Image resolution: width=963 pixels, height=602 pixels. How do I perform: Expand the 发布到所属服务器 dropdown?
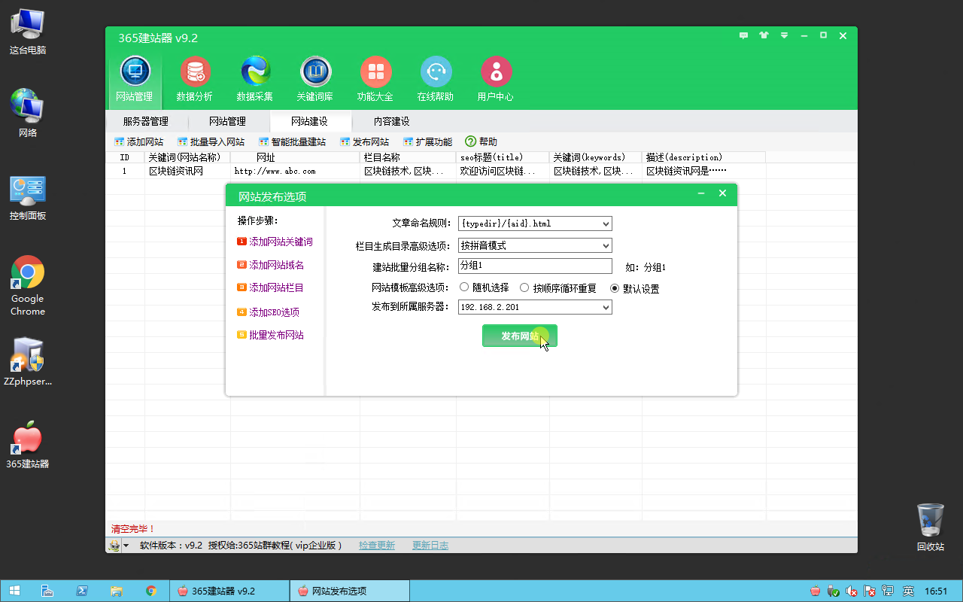pyautogui.click(x=606, y=307)
